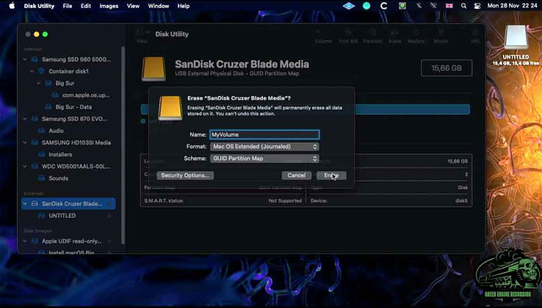The image size is (542, 308).
Task: Open the Images menu
Action: [x=109, y=6]
